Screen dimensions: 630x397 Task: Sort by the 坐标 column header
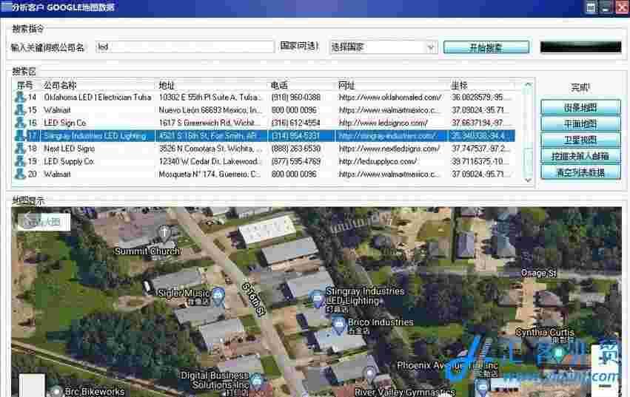(x=459, y=85)
